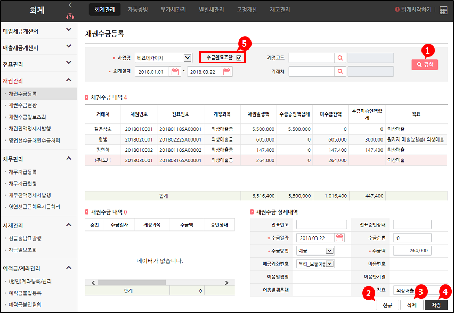Collapse the 예적금/계좌관리 menu section

point(69,268)
